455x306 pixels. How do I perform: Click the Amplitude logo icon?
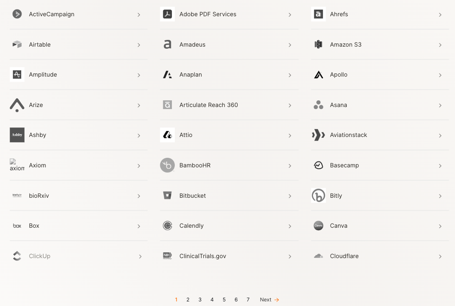tap(17, 75)
